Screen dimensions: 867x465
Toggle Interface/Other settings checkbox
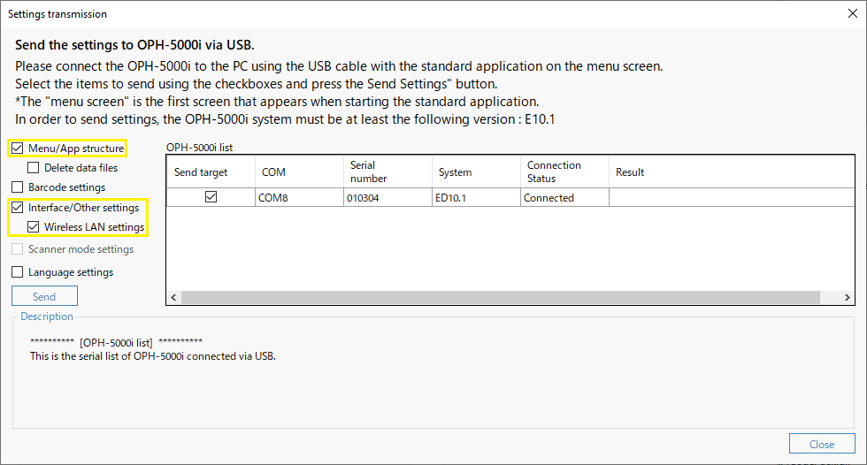pyautogui.click(x=17, y=207)
